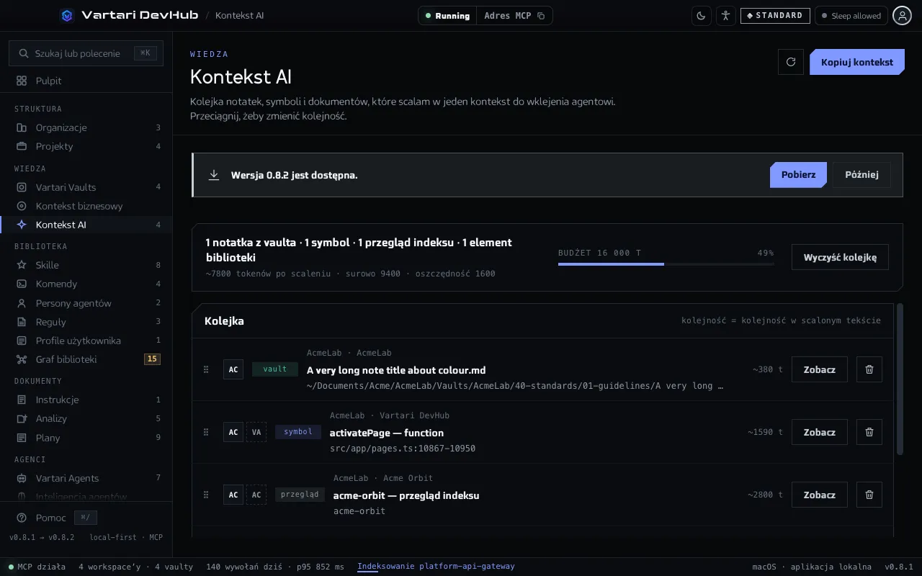This screenshot has height=576, width=922.
Task: Open Kontekst biznesowy sidebar item
Action: pos(86,206)
